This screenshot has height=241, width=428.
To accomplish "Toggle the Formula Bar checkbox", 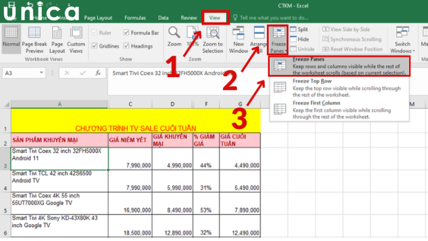I will (127, 33).
